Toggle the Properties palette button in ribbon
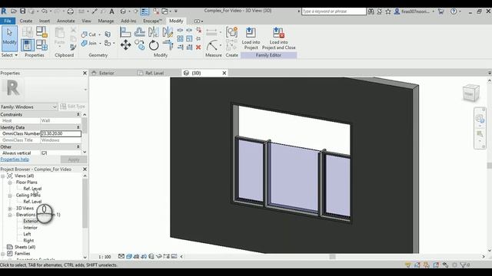Screen dimensions: 492x276 pos(28,45)
